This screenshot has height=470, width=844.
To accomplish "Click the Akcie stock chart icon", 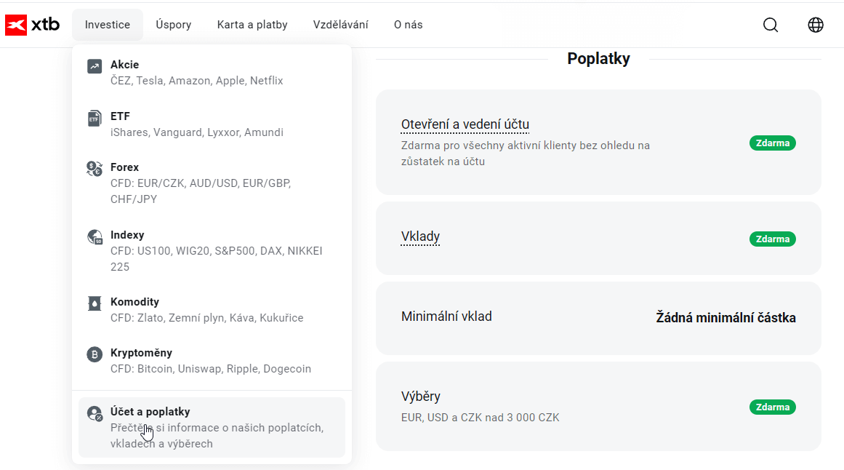I will (x=95, y=66).
